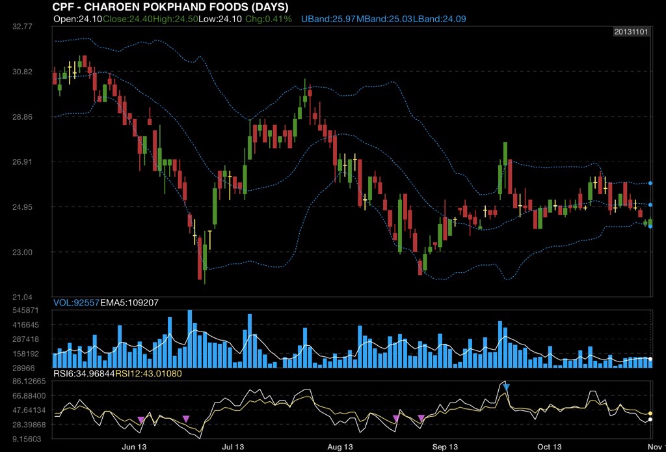Click the 28.39868 RSI axis label
Viewport: 666px width, 452px height.
[x=29, y=425]
